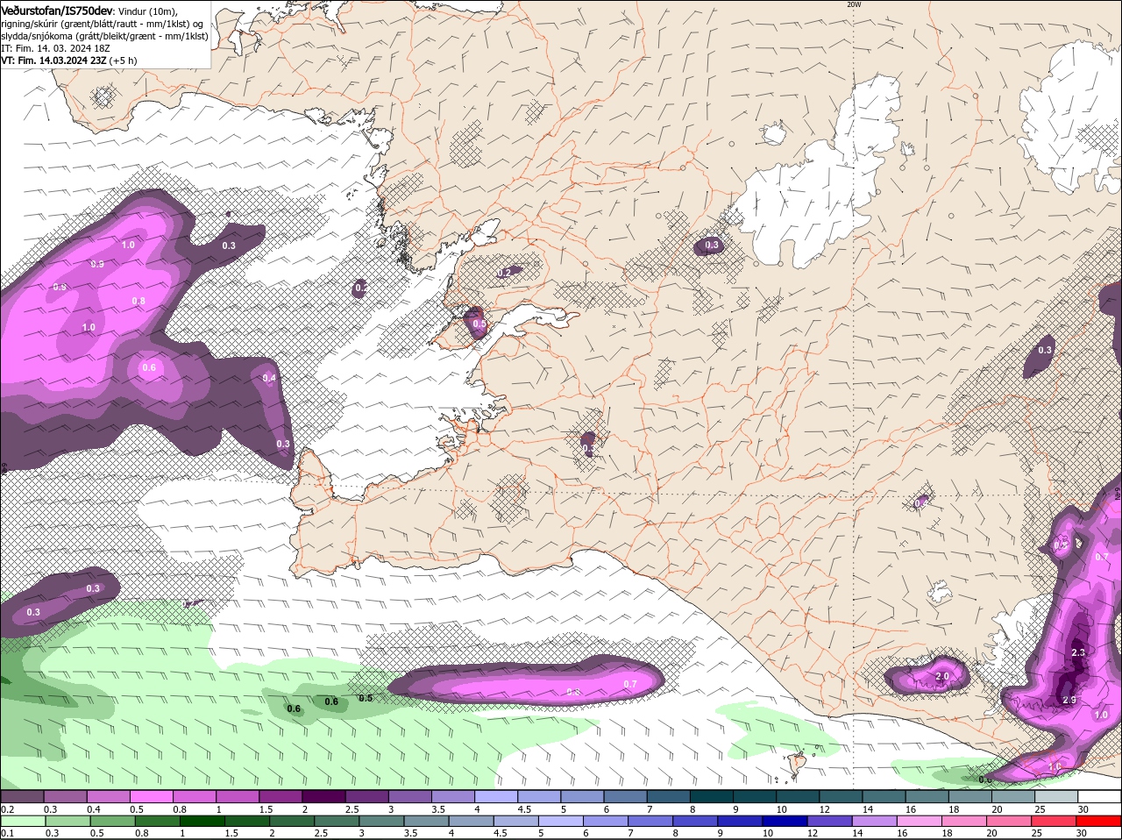Pick the lower legend swatch between 0.5 and 0.8

(112, 821)
